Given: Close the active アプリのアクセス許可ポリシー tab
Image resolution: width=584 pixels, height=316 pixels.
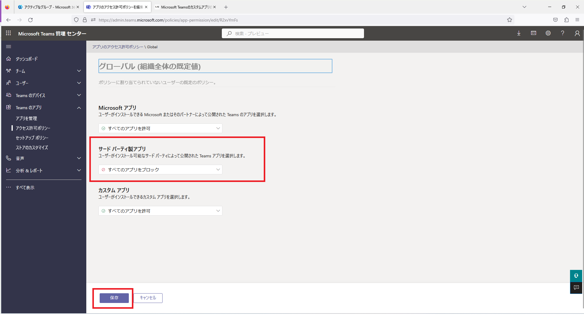Looking at the screenshot, I should [x=146, y=7].
